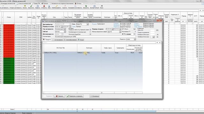Switch to the 'Продукты' tab

[x=47, y=40]
